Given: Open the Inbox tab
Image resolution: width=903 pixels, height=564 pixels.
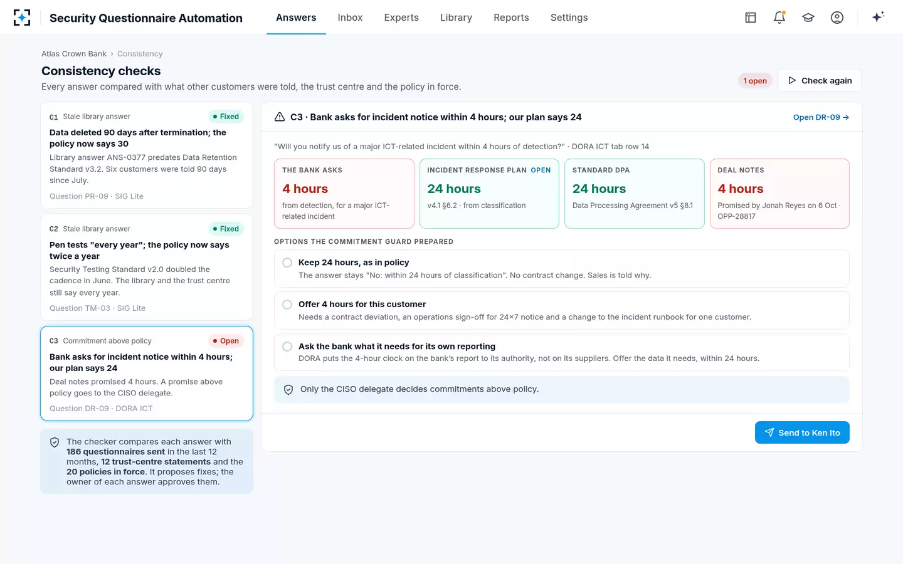Looking at the screenshot, I should (350, 18).
